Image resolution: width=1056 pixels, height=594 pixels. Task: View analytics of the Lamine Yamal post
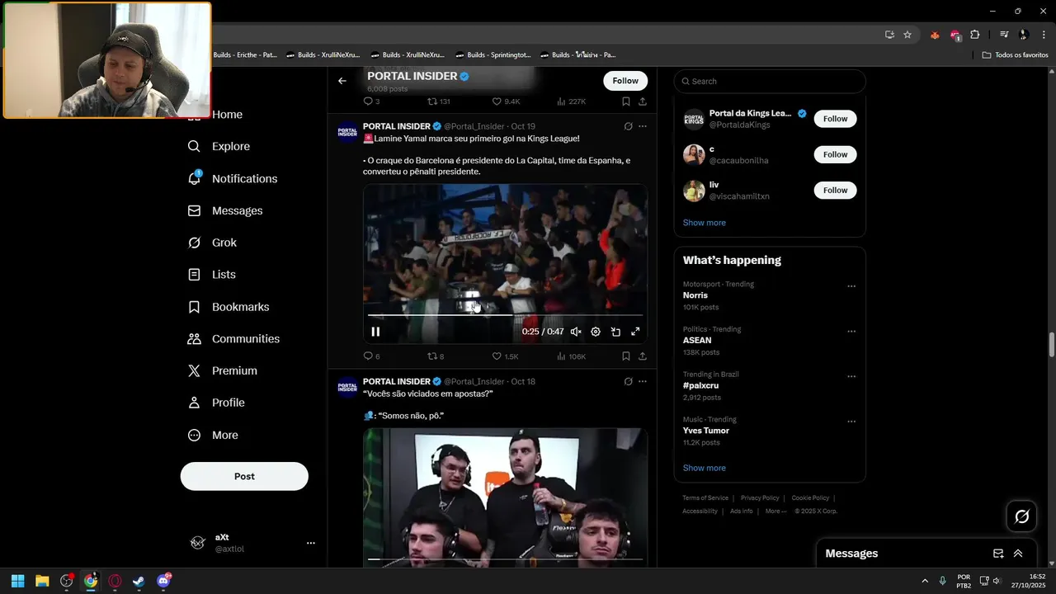pyautogui.click(x=571, y=356)
